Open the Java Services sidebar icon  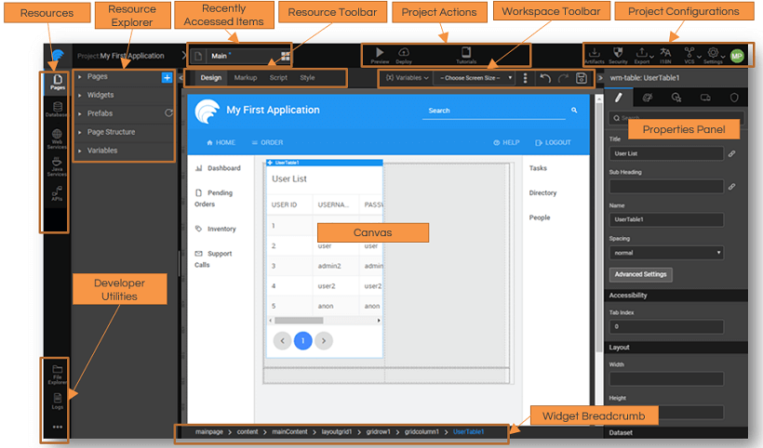point(58,165)
